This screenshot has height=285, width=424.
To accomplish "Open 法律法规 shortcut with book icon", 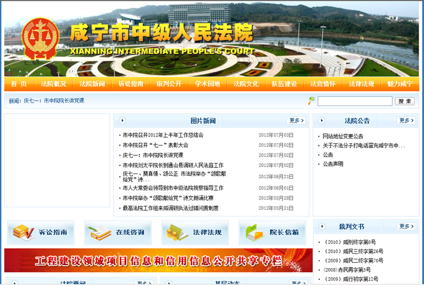I will [195, 232].
